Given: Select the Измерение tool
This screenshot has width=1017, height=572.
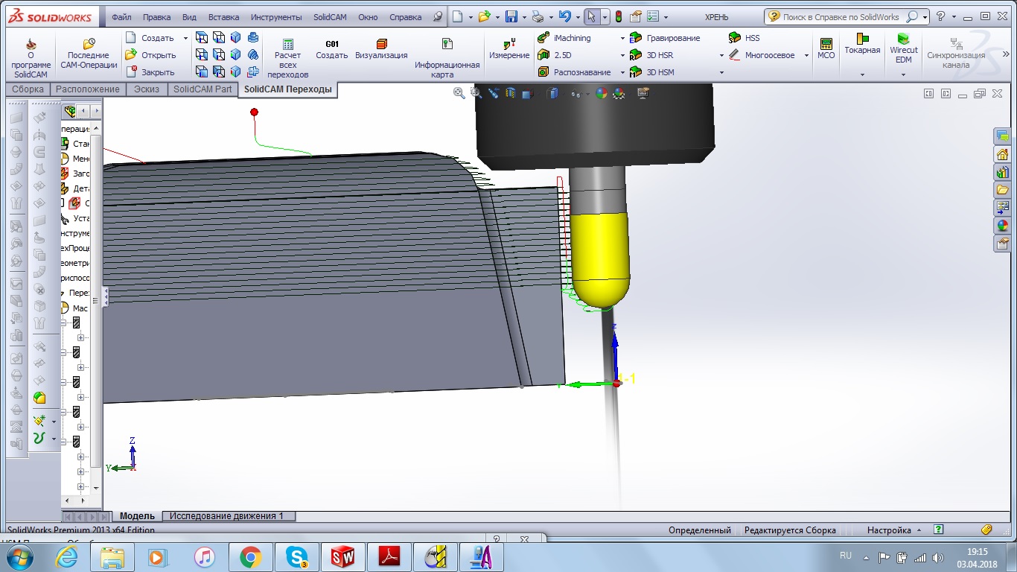Looking at the screenshot, I should pyautogui.click(x=509, y=50).
